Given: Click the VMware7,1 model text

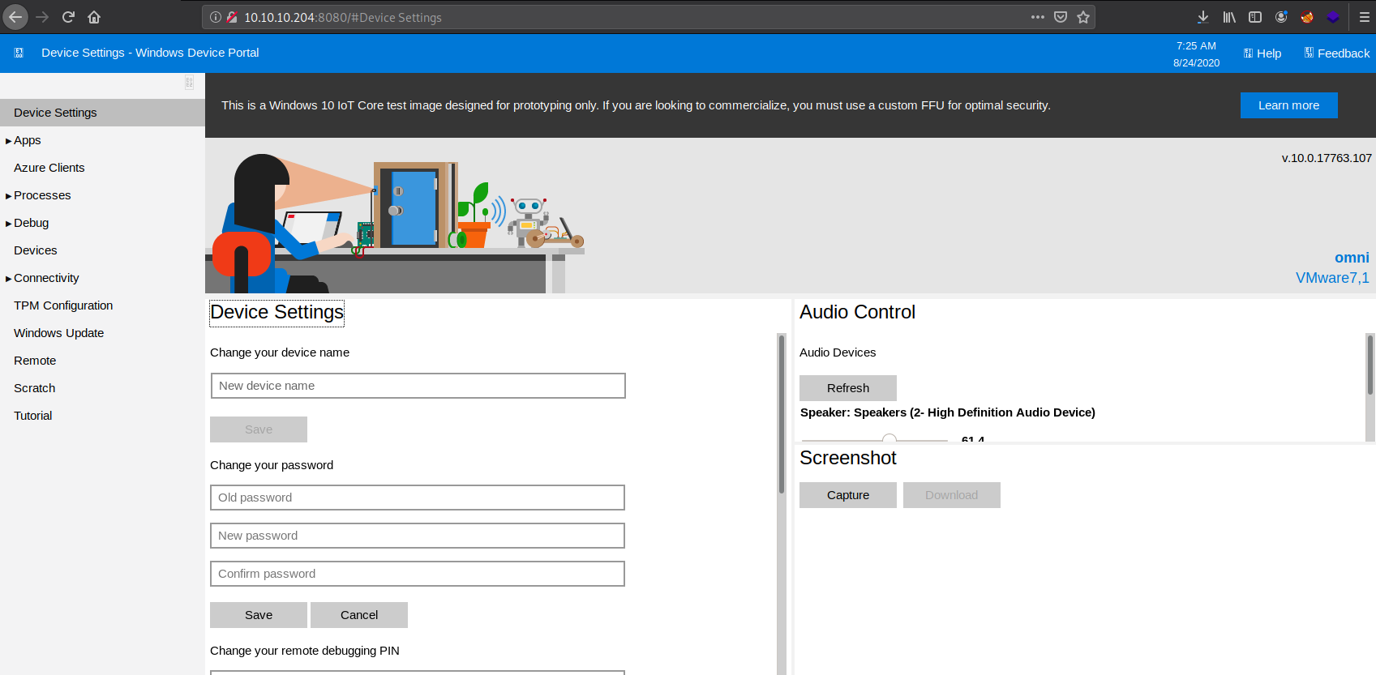Looking at the screenshot, I should click(1332, 278).
